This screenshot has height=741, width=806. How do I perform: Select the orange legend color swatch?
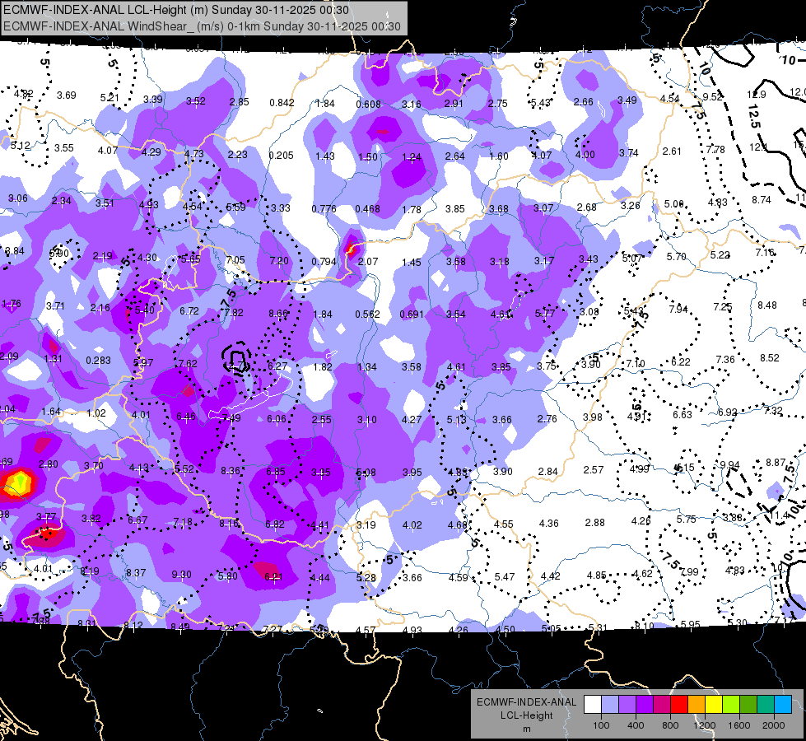697,705
